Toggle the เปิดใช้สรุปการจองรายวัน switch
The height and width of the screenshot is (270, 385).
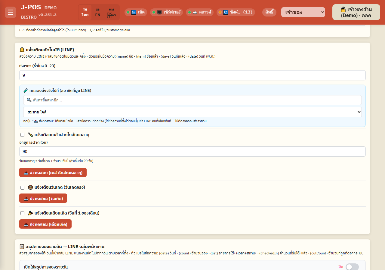pos(352,267)
